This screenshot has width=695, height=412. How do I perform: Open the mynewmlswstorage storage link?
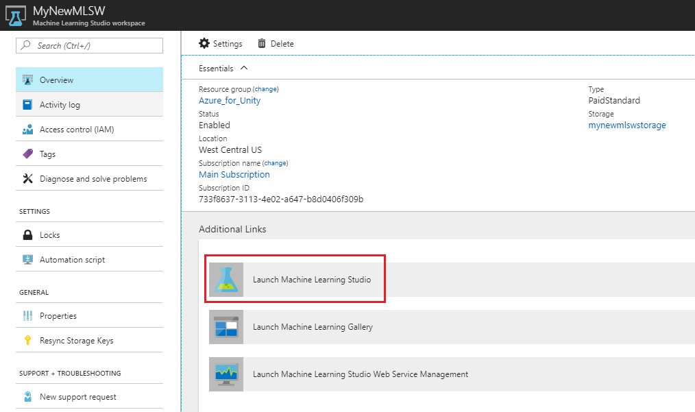(627, 125)
